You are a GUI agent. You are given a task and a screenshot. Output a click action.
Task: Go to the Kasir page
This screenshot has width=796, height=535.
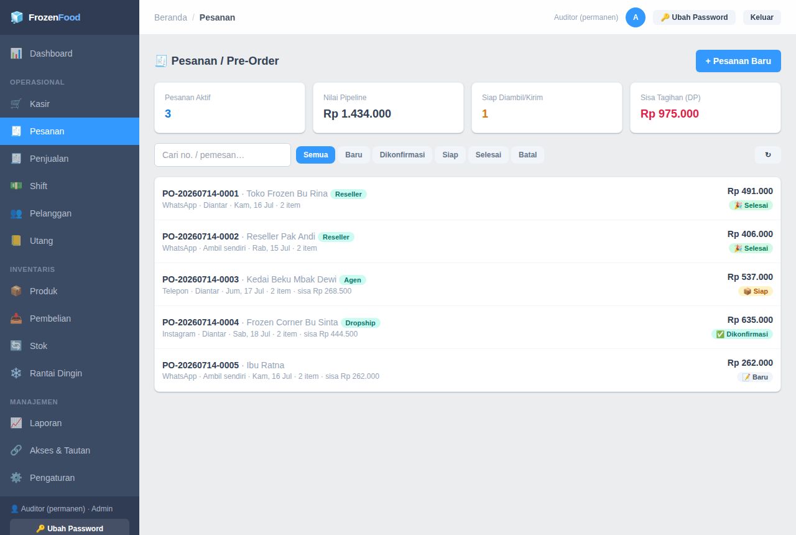click(x=70, y=104)
